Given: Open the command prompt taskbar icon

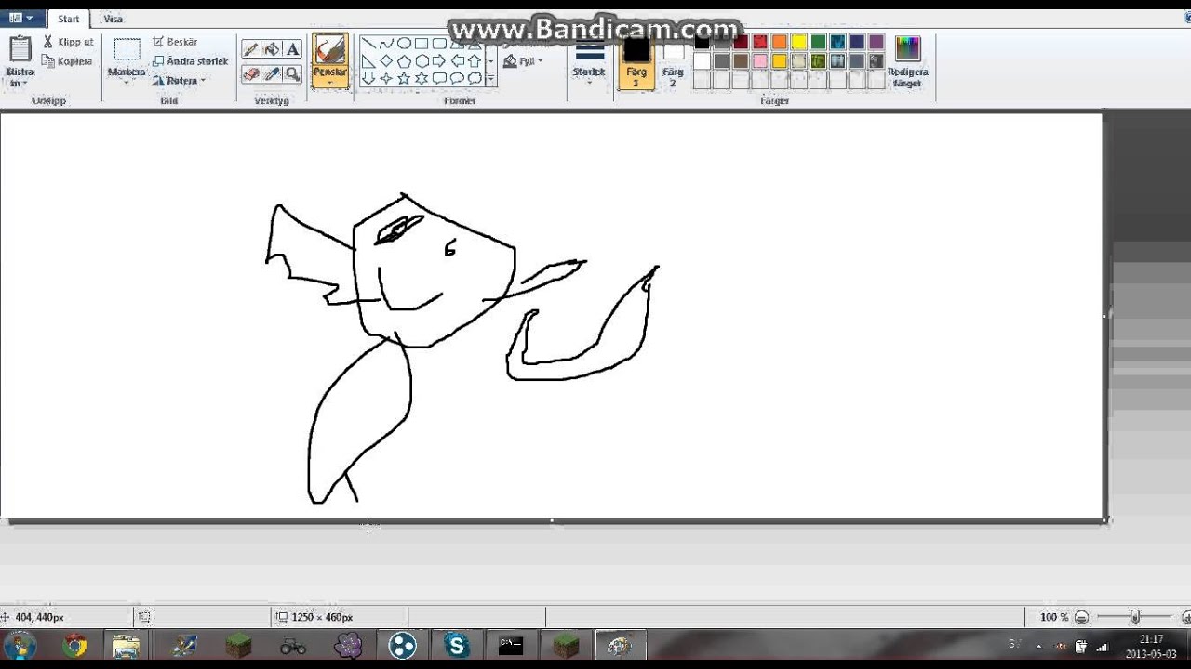Looking at the screenshot, I should point(511,645).
